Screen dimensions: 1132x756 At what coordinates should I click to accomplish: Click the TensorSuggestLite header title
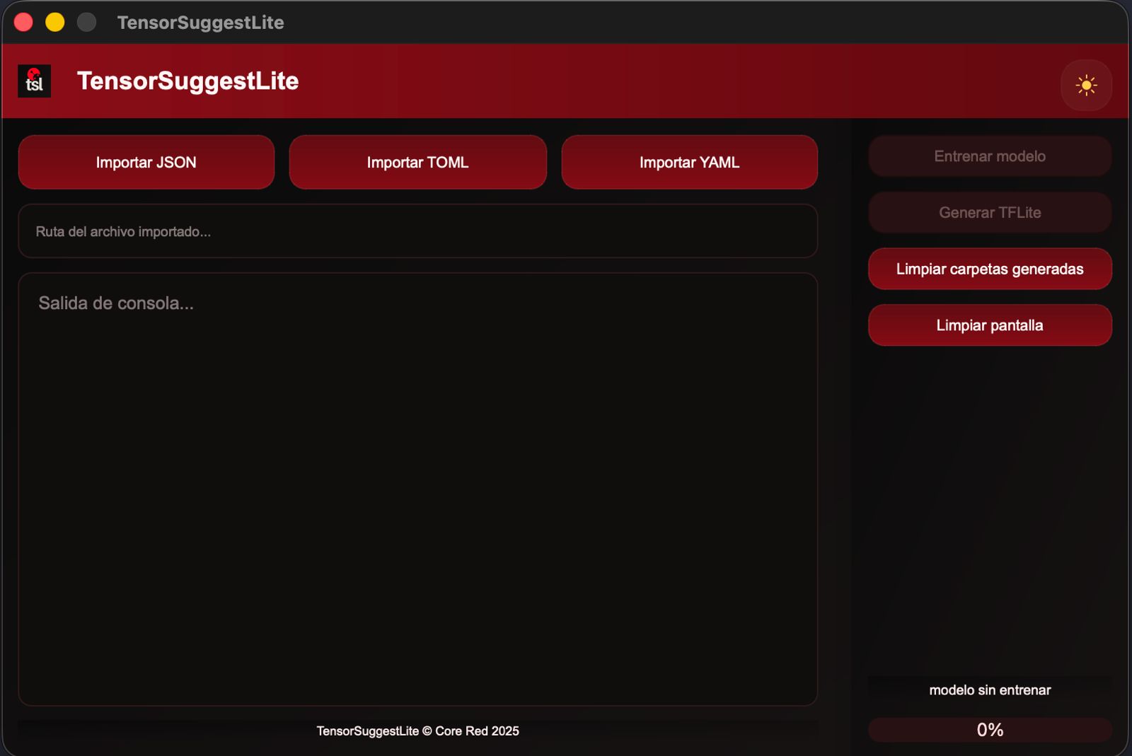coord(187,81)
